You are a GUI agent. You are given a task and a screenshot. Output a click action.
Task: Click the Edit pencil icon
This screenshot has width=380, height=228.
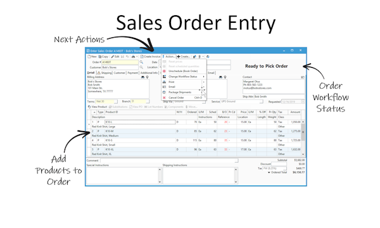[113, 57]
